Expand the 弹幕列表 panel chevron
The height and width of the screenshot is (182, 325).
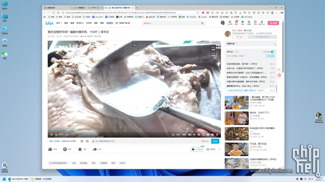click(x=274, y=44)
